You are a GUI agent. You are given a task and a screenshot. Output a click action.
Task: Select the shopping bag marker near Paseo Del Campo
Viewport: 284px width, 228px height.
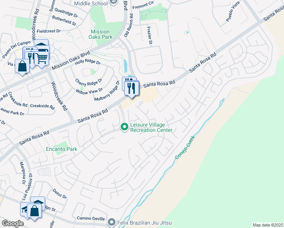click(22, 66)
